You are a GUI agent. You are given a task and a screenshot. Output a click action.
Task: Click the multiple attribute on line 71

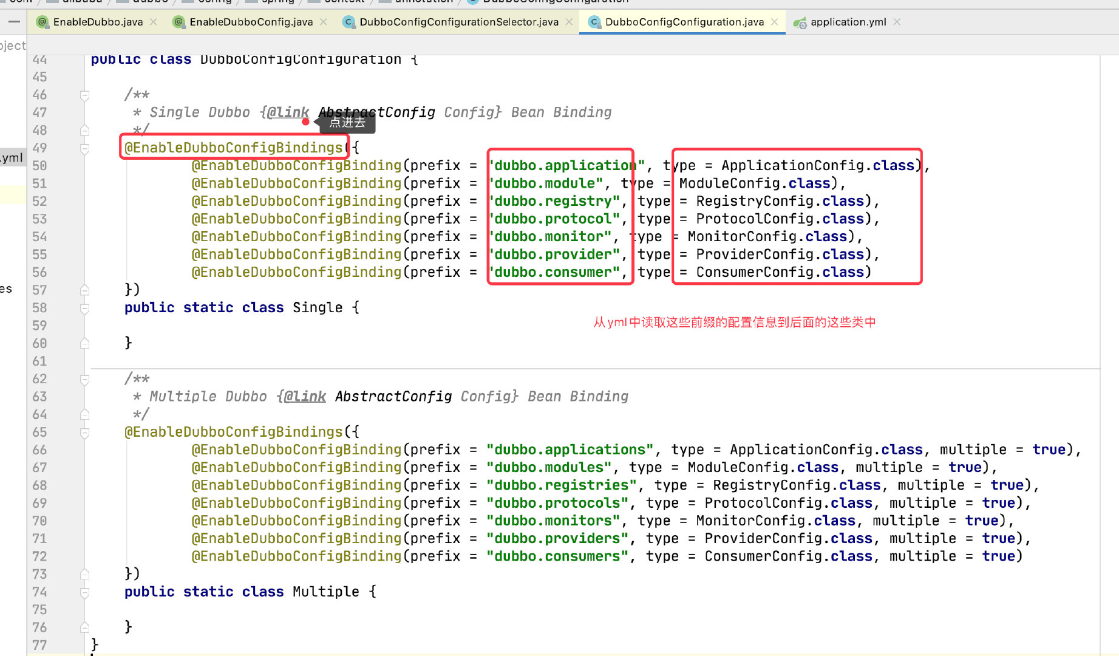pos(923,539)
